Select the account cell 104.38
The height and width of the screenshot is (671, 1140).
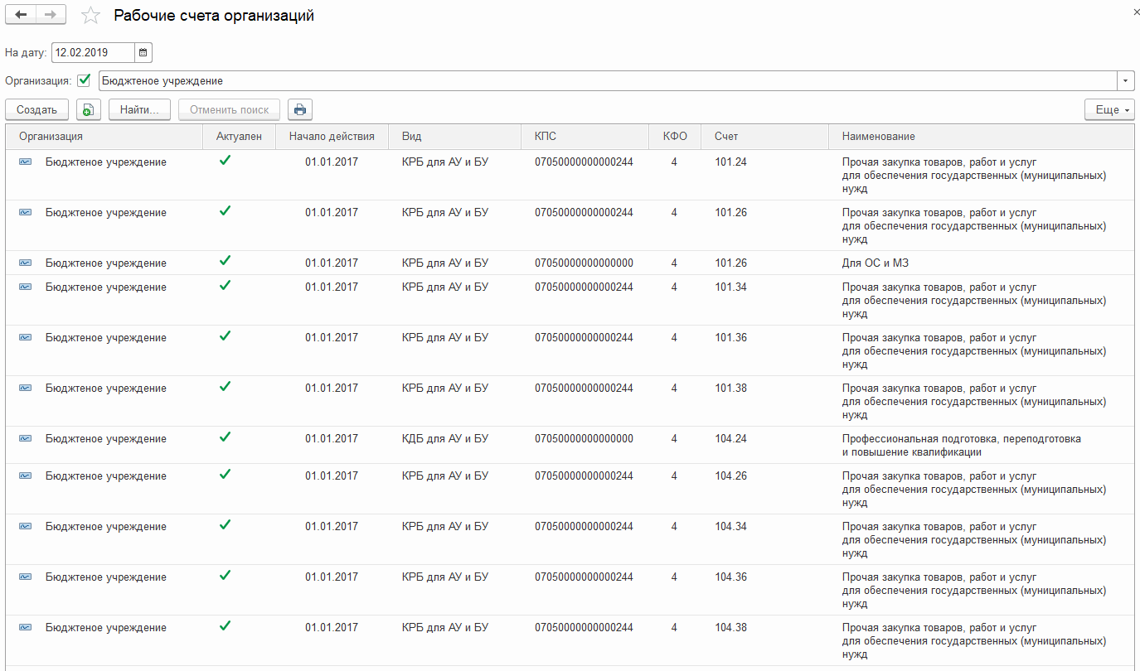[x=731, y=628]
